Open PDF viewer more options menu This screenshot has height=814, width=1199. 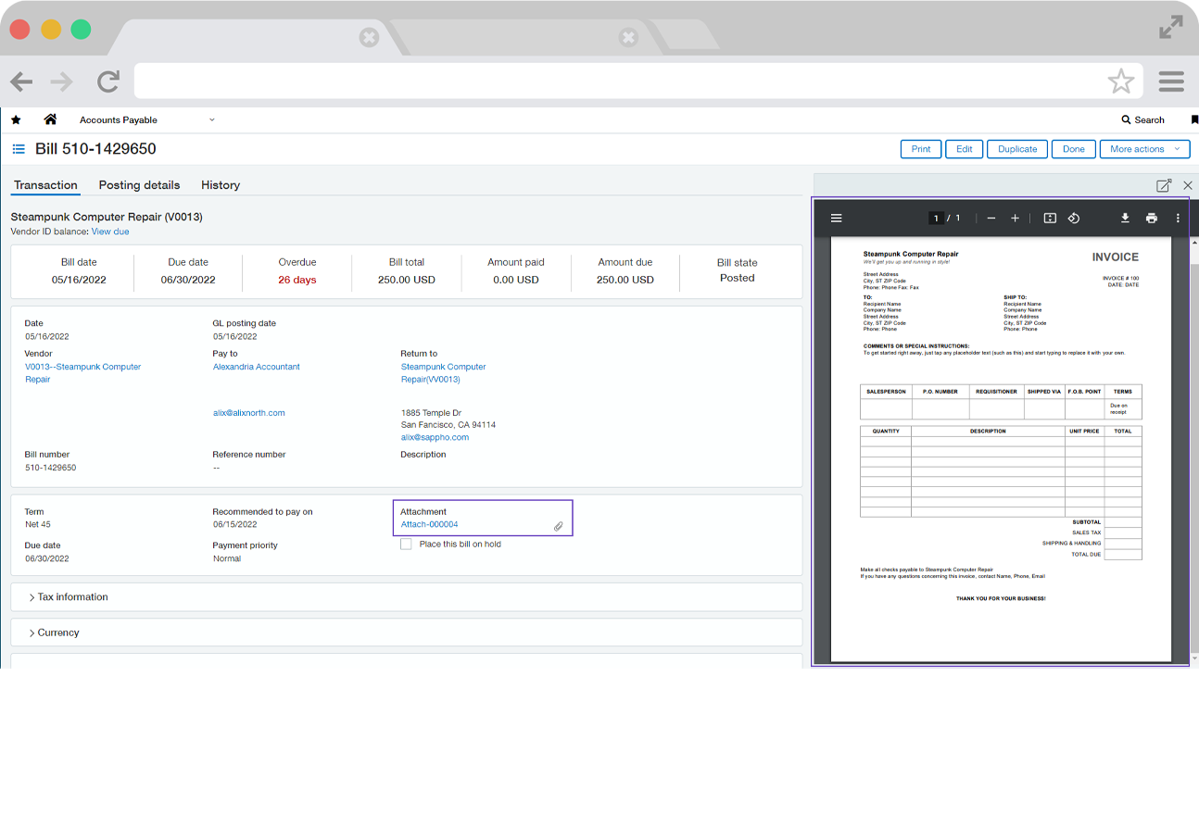(1178, 219)
